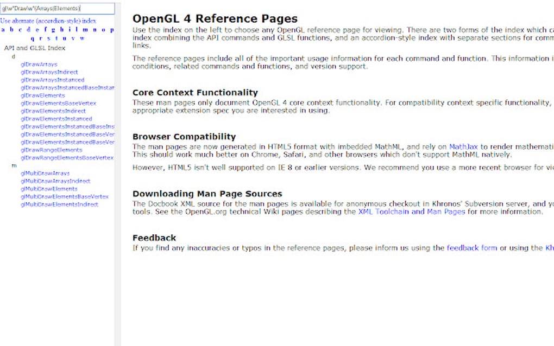Click the Browser Compatibility heading
The image size is (554, 346).
(x=184, y=137)
